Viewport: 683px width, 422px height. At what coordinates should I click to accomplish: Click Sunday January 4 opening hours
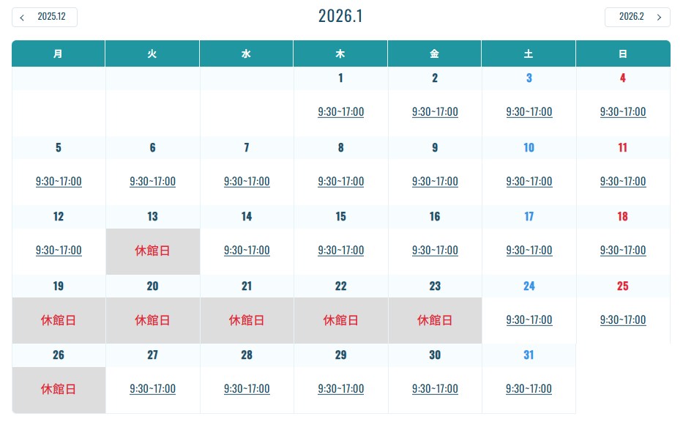coord(622,112)
